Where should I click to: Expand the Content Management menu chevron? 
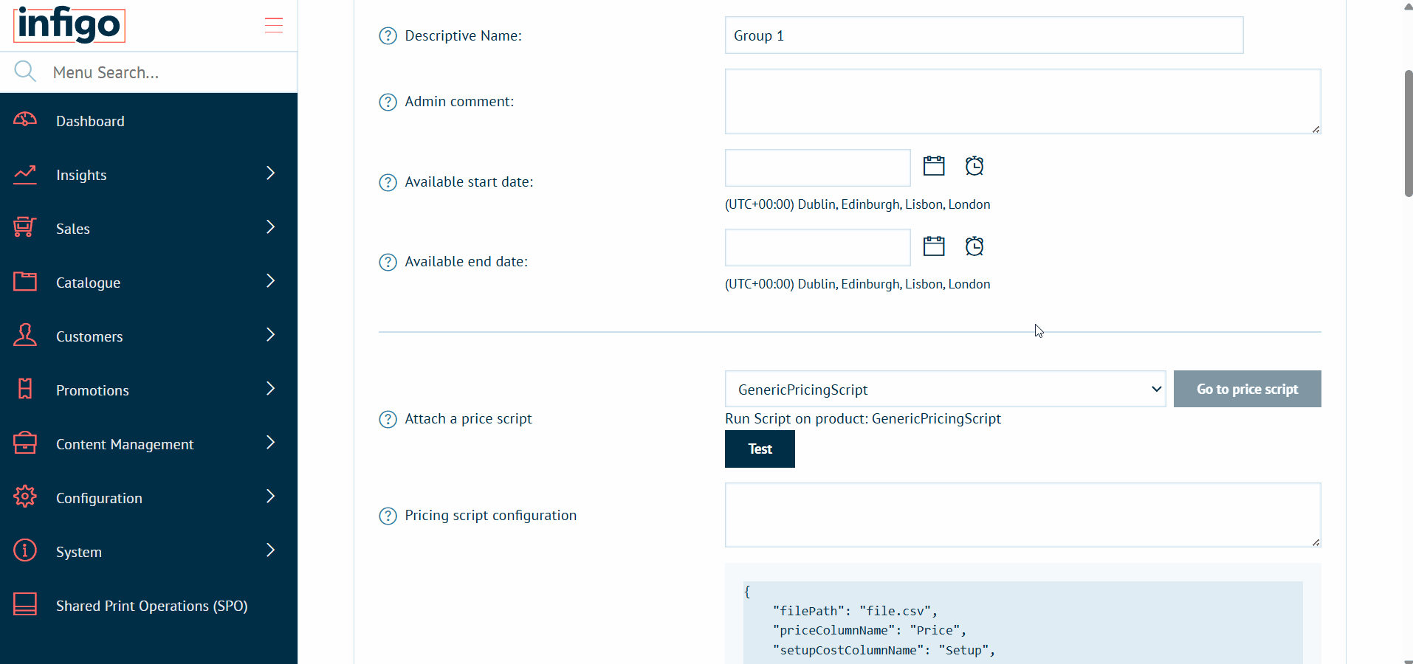pyautogui.click(x=270, y=442)
